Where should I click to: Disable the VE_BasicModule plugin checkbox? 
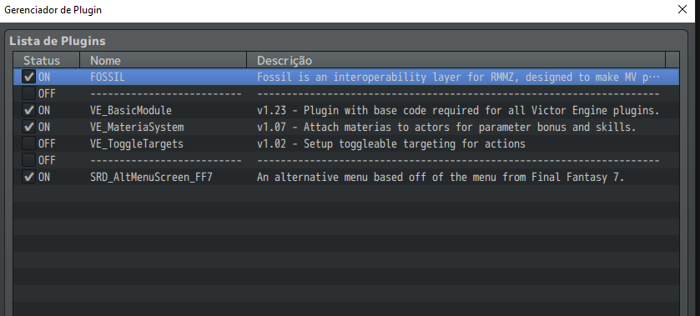click(29, 110)
